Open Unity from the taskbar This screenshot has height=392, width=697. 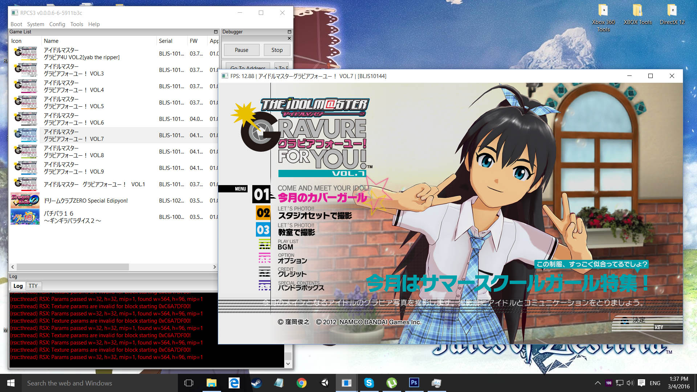pyautogui.click(x=324, y=383)
